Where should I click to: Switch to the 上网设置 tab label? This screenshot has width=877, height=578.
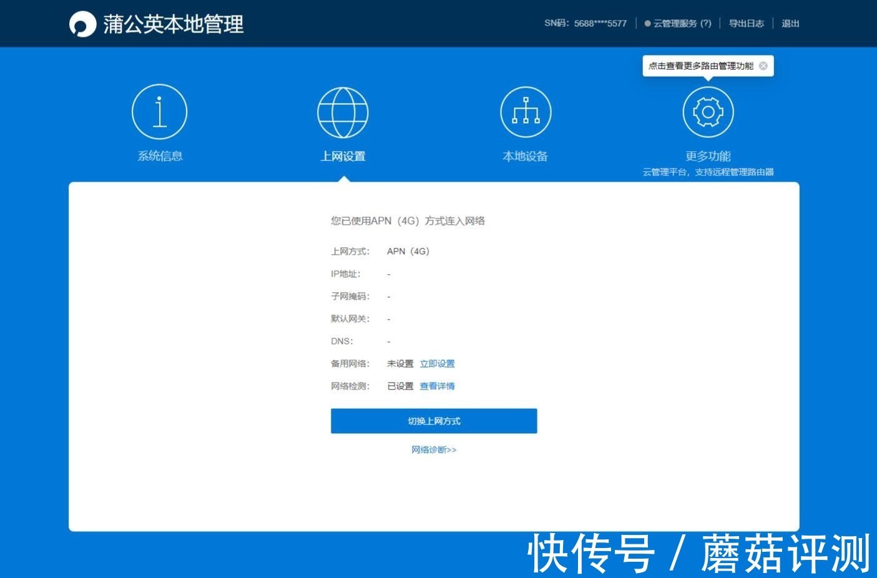click(343, 156)
